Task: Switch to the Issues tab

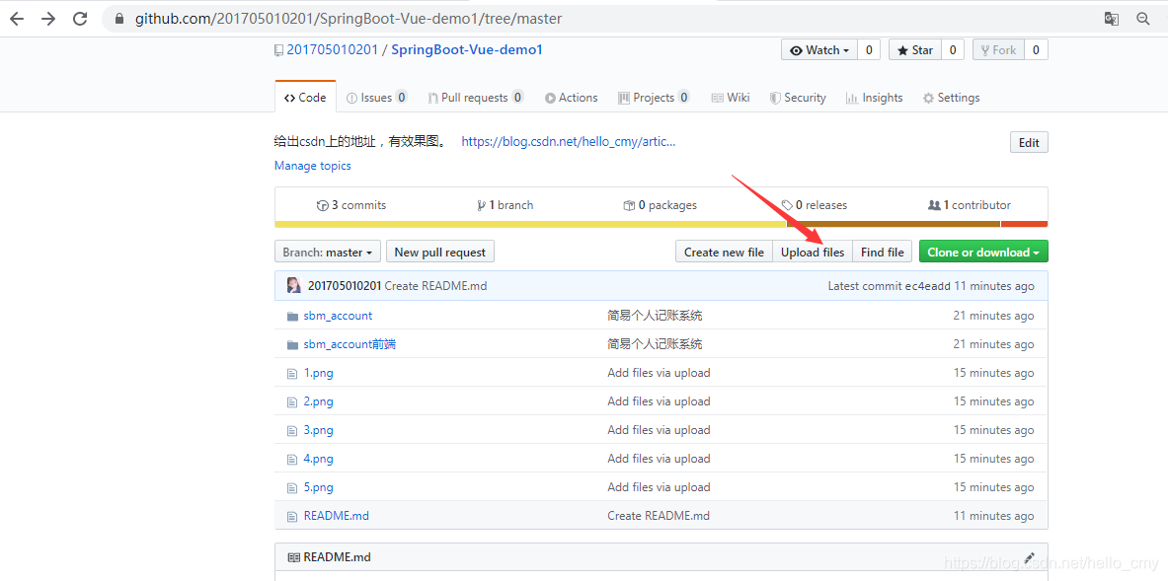Action: point(377,98)
